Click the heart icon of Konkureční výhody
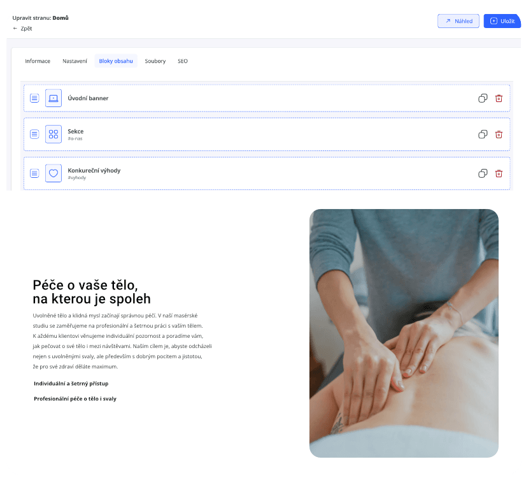This screenshot has width=526, height=480. 53,173
